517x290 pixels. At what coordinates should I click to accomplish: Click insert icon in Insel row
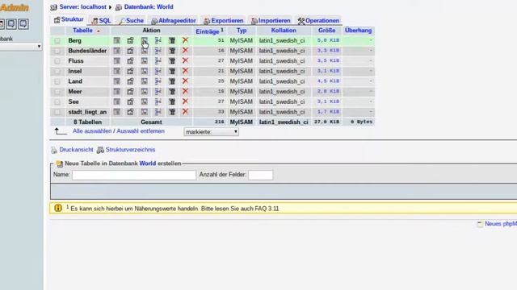click(x=158, y=71)
